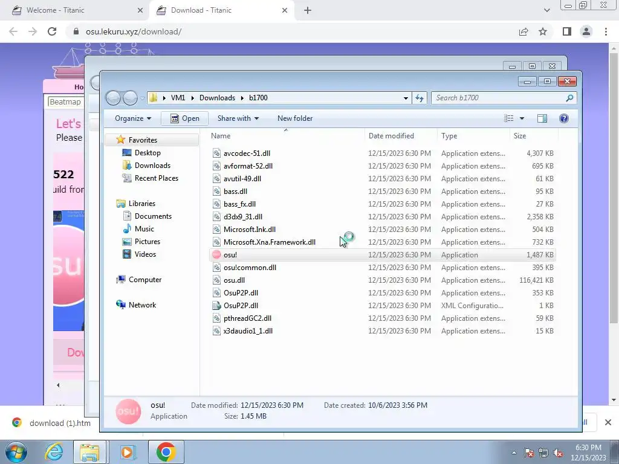The height and width of the screenshot is (464, 619).
Task: Open the Documents library
Action: click(x=153, y=216)
